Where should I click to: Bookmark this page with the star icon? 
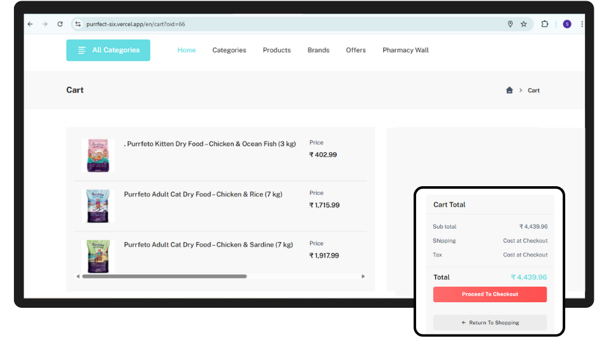pos(523,24)
